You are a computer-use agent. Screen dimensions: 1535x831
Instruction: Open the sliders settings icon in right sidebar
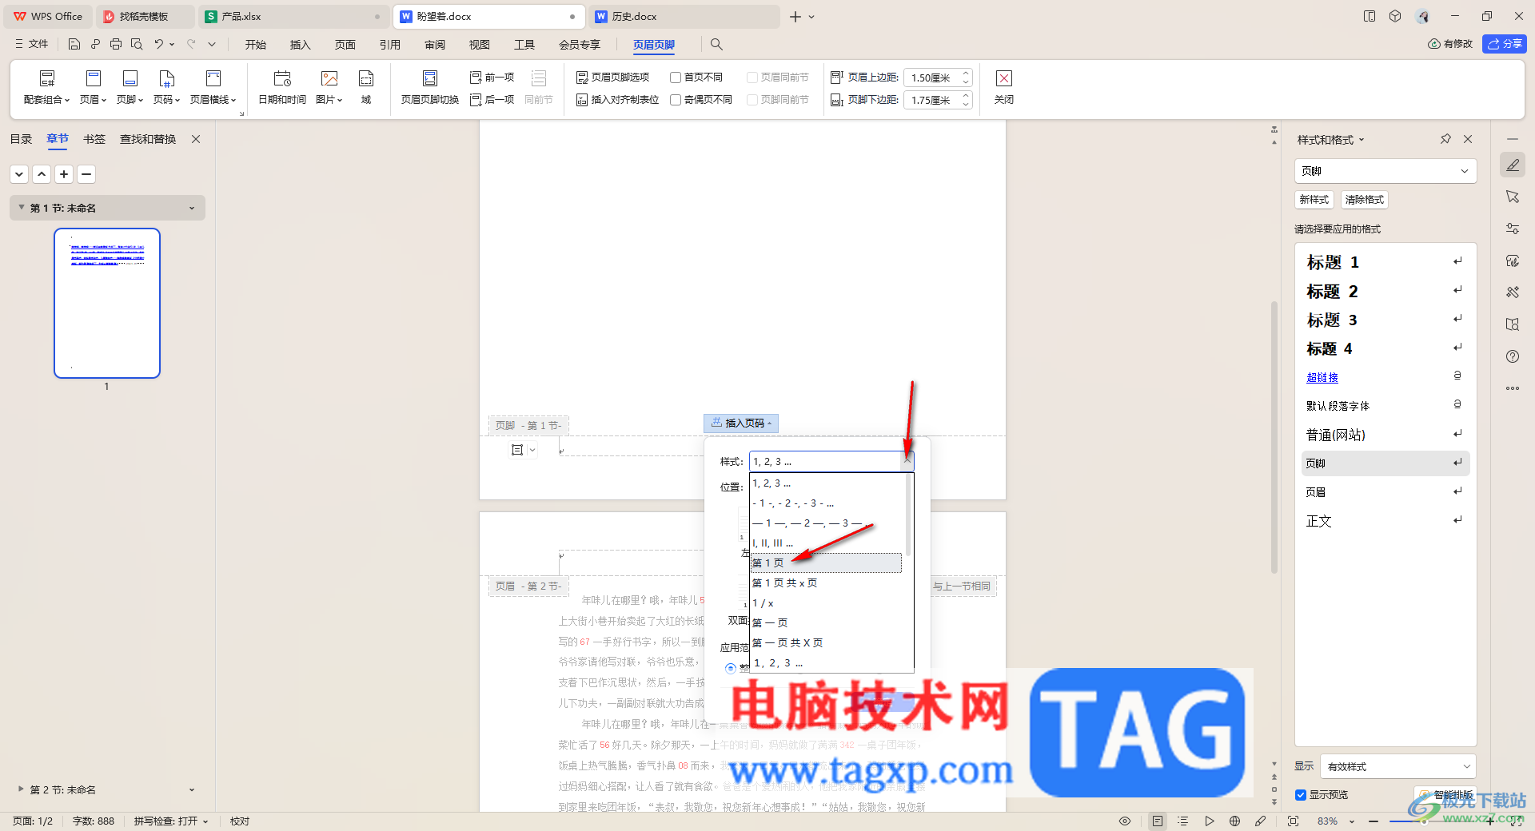[1513, 229]
